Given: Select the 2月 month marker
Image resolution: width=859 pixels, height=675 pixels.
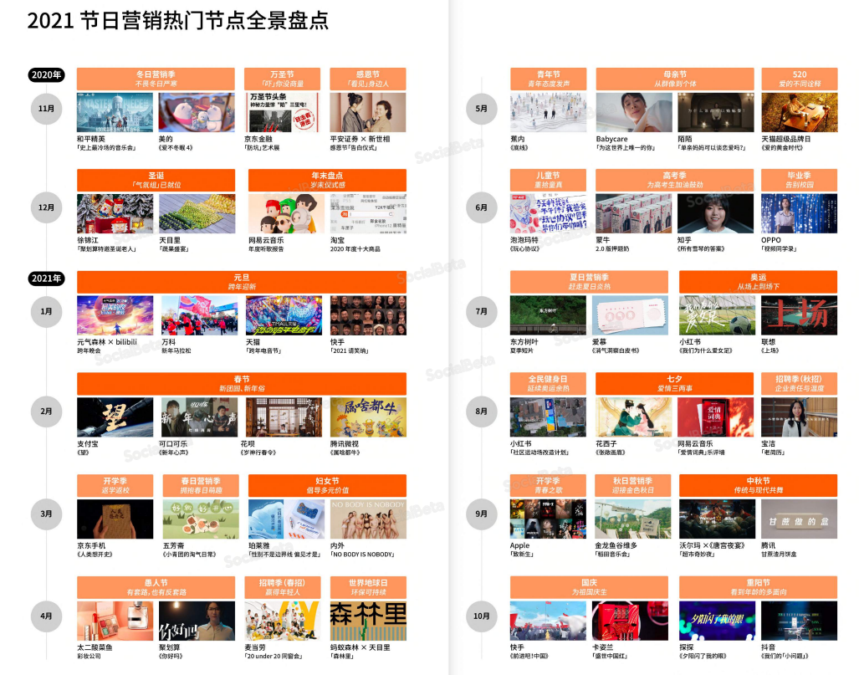Looking at the screenshot, I should (47, 412).
